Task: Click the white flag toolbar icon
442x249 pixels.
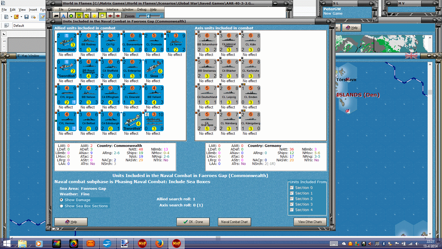Action: [102, 16]
